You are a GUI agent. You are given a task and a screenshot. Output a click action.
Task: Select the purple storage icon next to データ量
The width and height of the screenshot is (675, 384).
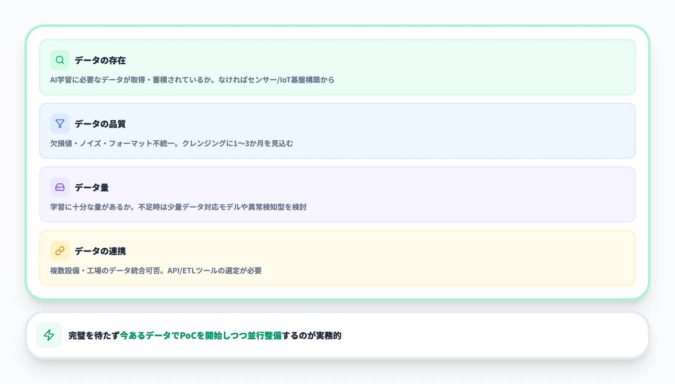[60, 187]
